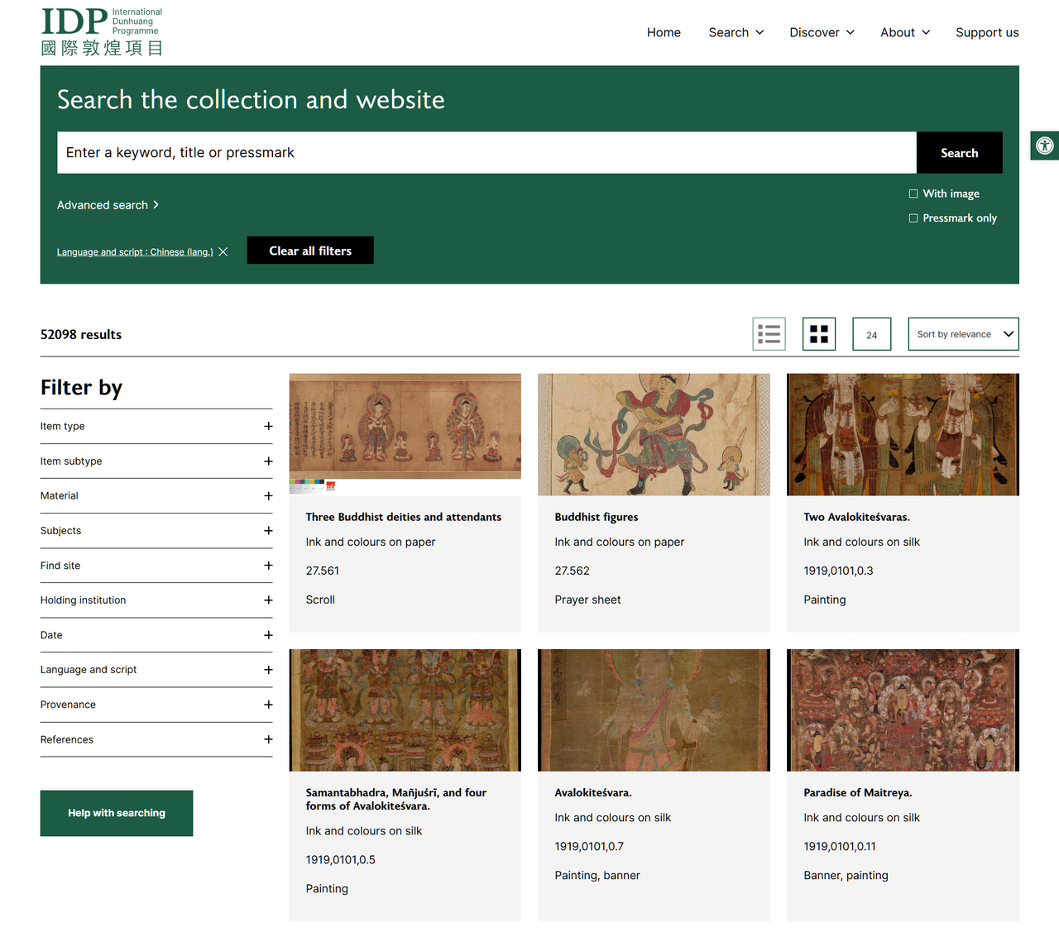
Task: Click the Painting, banner type text
Action: (x=597, y=876)
